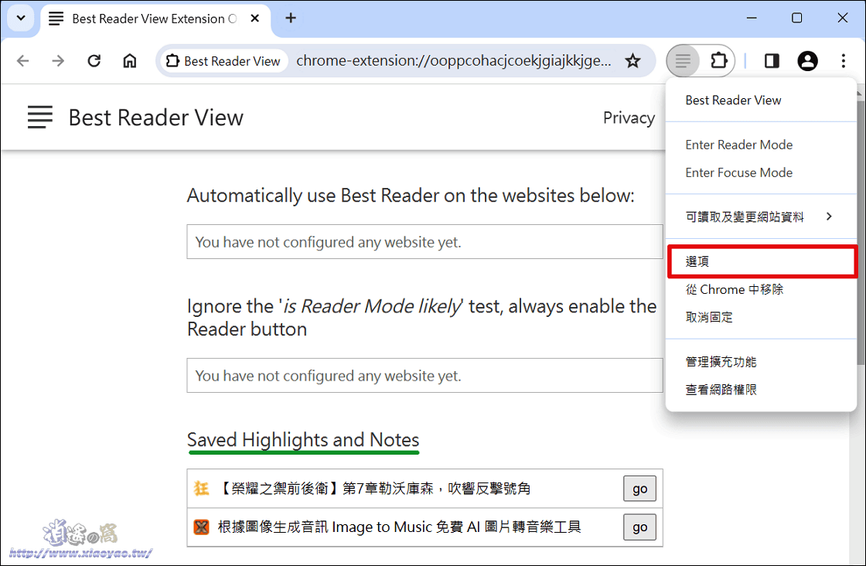Expand 可讀取及變更網站資料 submenu

coord(761,217)
